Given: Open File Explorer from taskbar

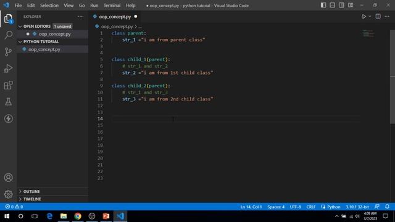Looking at the screenshot, I should tap(64, 216).
